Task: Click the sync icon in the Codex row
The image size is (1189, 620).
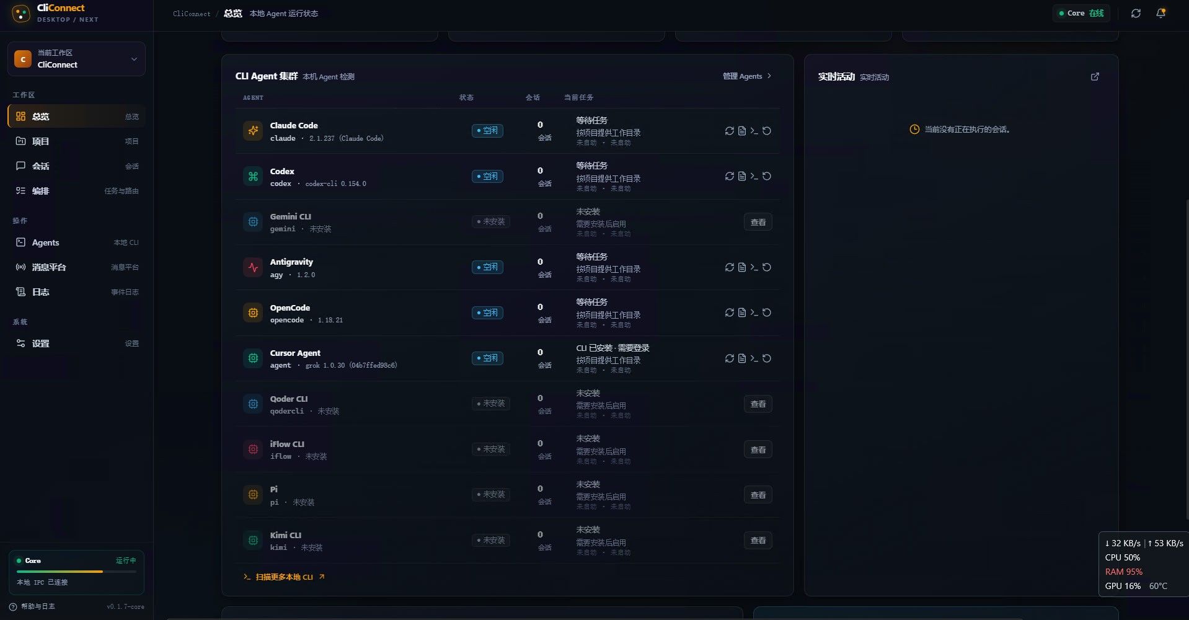Action: 729,176
